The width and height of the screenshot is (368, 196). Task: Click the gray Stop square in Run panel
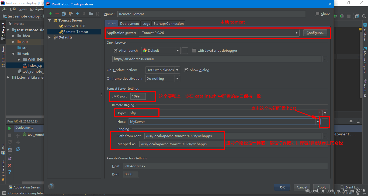click(10, 135)
